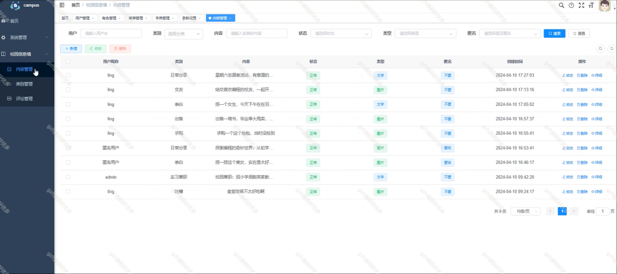Viewport: 617px width, 274px height.
Task: Check the 求购 row checkbox
Action: [x=69, y=133]
